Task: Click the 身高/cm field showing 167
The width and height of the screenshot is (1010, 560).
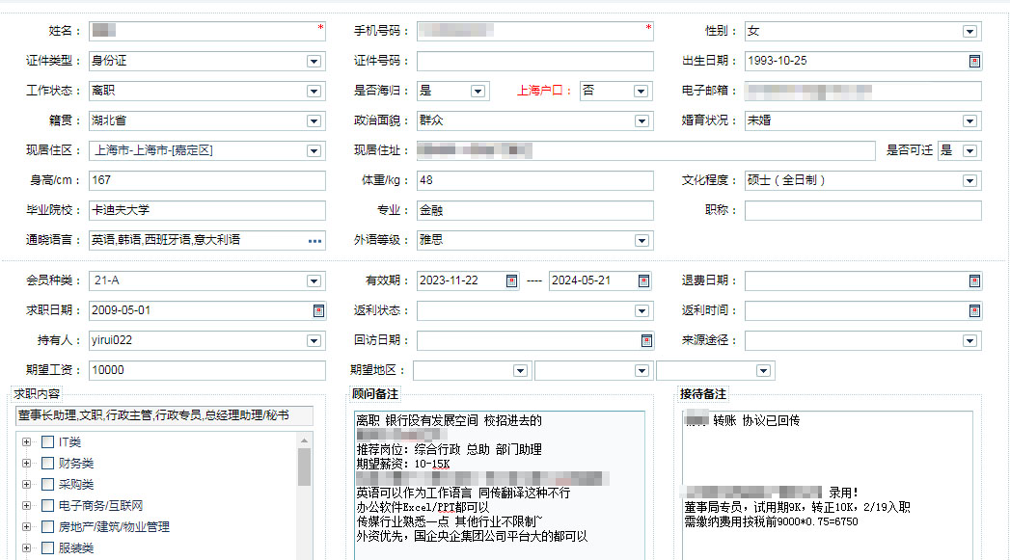Action: pyautogui.click(x=206, y=181)
